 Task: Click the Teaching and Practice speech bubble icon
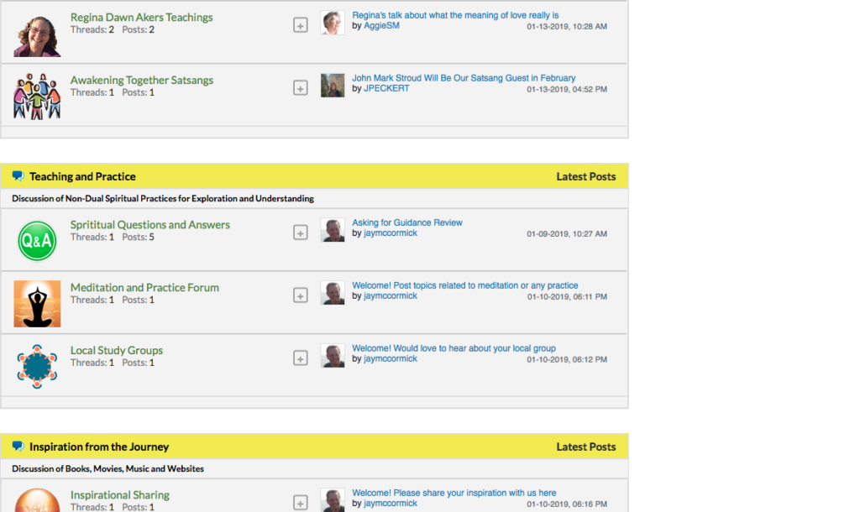tap(18, 176)
